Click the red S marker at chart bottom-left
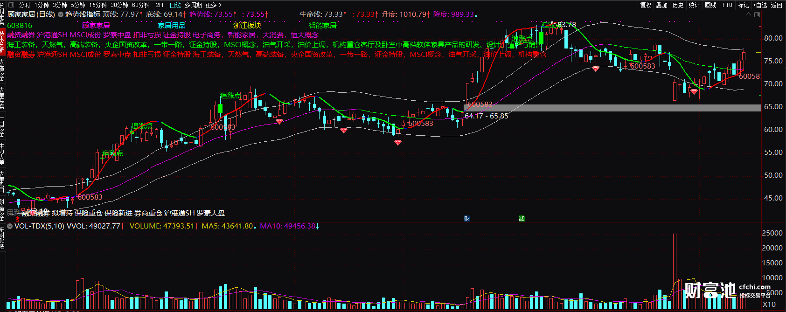Screen dimensions: 786x312 pos(18,219)
